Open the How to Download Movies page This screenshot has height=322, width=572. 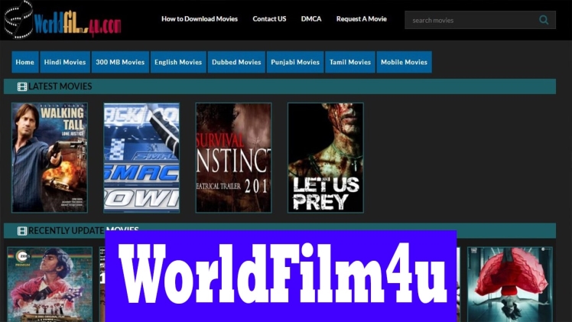pyautogui.click(x=200, y=18)
